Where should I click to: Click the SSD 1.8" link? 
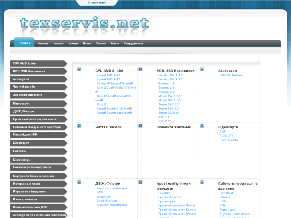click(164, 117)
